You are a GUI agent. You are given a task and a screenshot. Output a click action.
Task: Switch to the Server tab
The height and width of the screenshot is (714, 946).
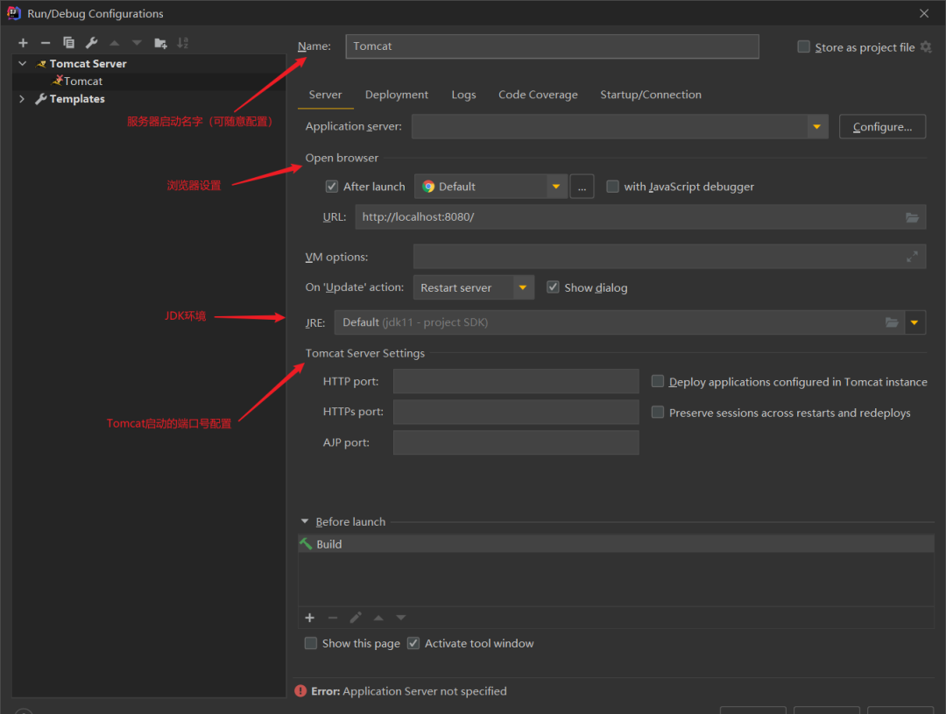325,95
